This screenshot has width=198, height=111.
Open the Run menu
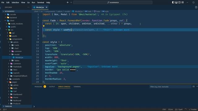(33, 2)
